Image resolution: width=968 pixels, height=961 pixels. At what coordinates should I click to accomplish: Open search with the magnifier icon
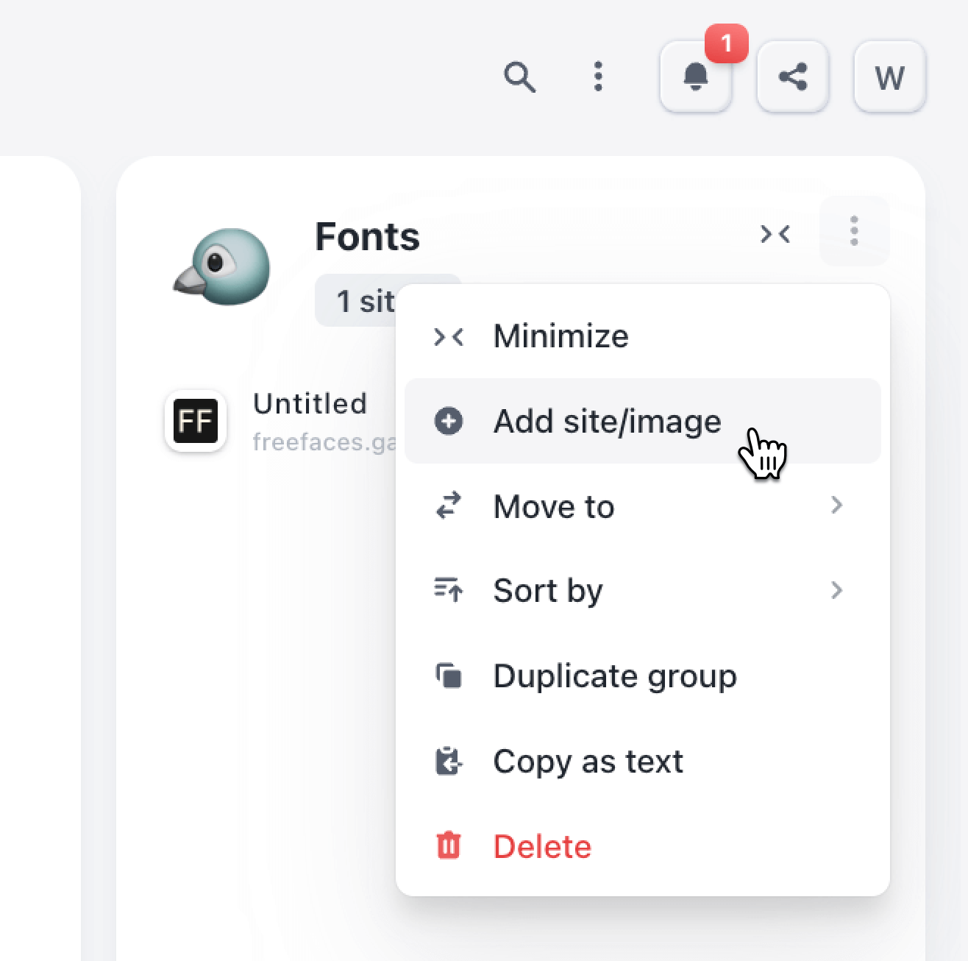pyautogui.click(x=519, y=77)
